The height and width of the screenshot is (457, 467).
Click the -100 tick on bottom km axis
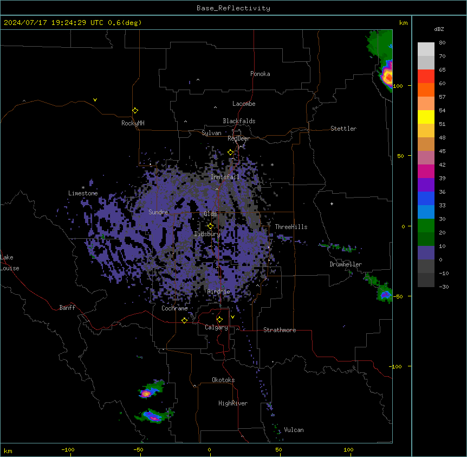[x=68, y=449]
